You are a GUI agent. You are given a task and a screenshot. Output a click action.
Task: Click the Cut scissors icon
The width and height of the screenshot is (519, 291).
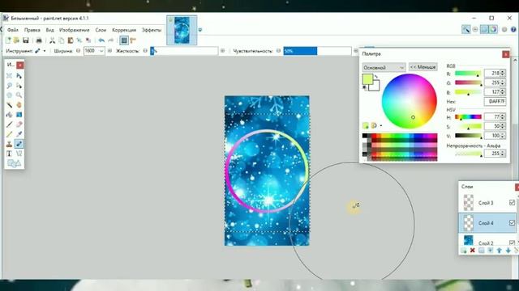pyautogui.click(x=52, y=40)
